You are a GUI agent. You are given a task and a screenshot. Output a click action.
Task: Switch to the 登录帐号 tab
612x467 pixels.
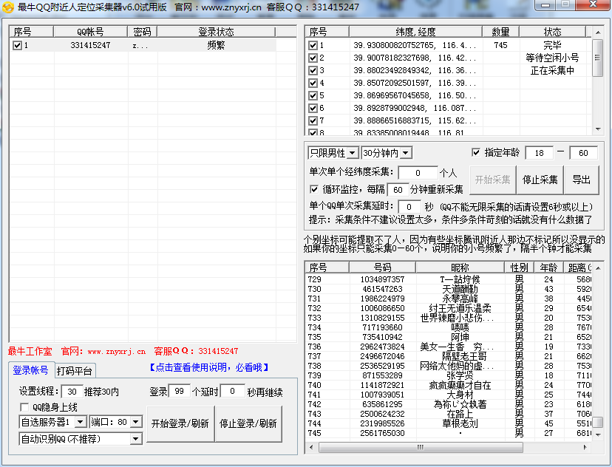click(30, 370)
